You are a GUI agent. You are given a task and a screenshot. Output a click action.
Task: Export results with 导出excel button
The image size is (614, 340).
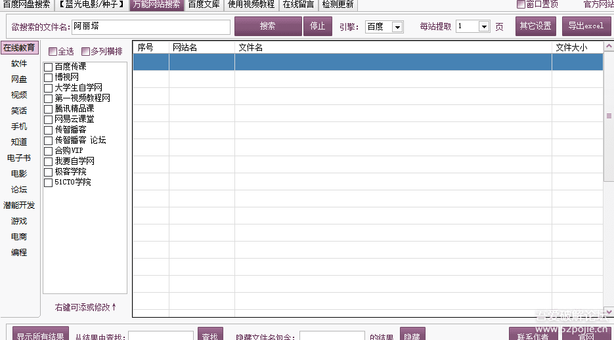click(586, 26)
